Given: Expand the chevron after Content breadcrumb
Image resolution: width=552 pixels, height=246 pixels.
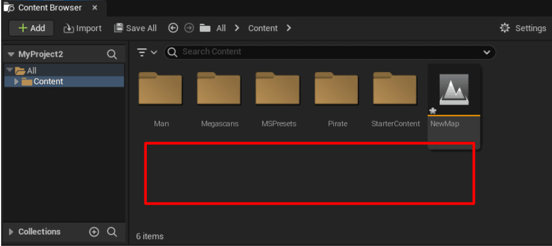Looking at the screenshot, I should [x=289, y=28].
